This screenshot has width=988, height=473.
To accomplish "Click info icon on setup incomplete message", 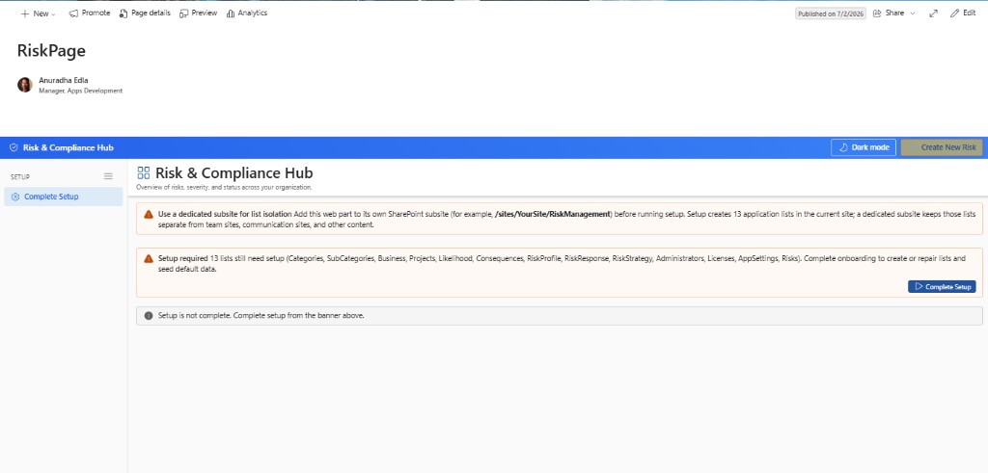I will click(x=149, y=316).
